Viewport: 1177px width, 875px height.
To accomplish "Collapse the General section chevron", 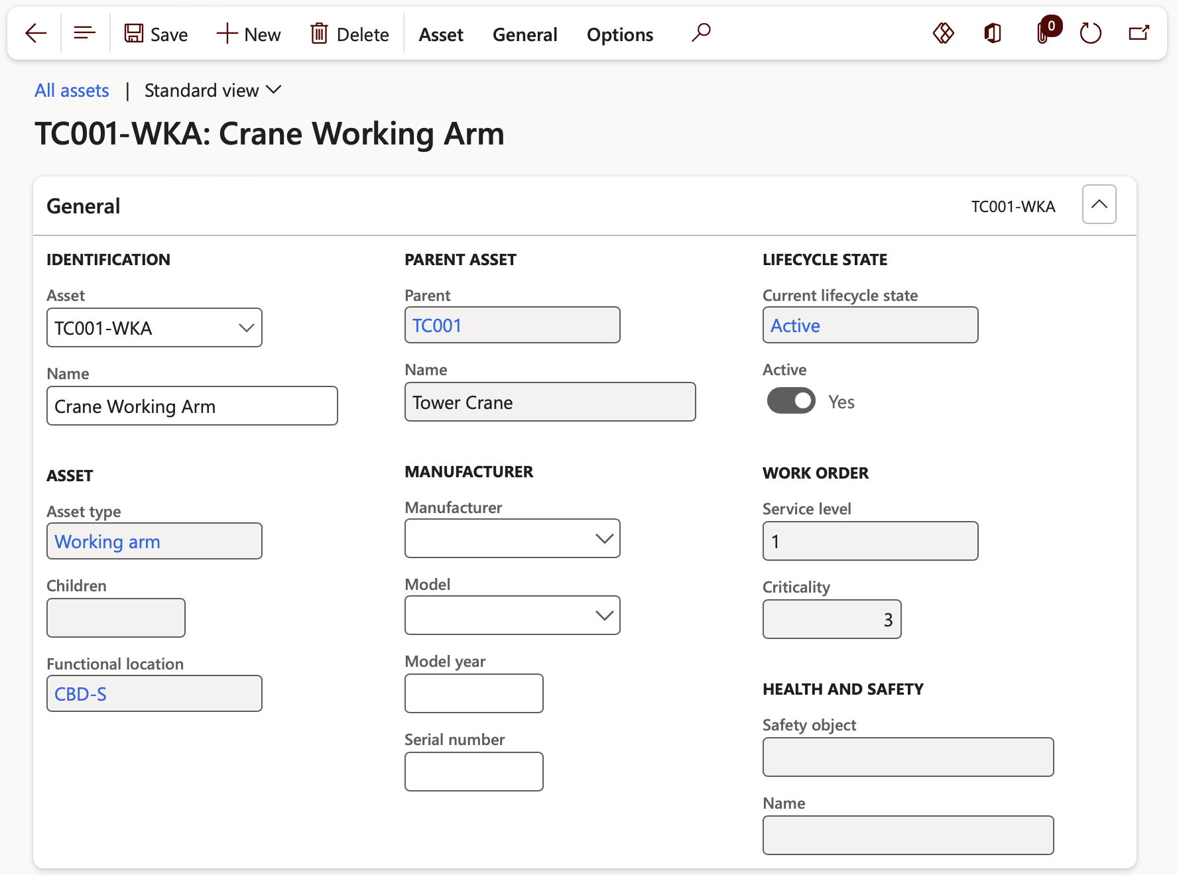I will [x=1099, y=204].
